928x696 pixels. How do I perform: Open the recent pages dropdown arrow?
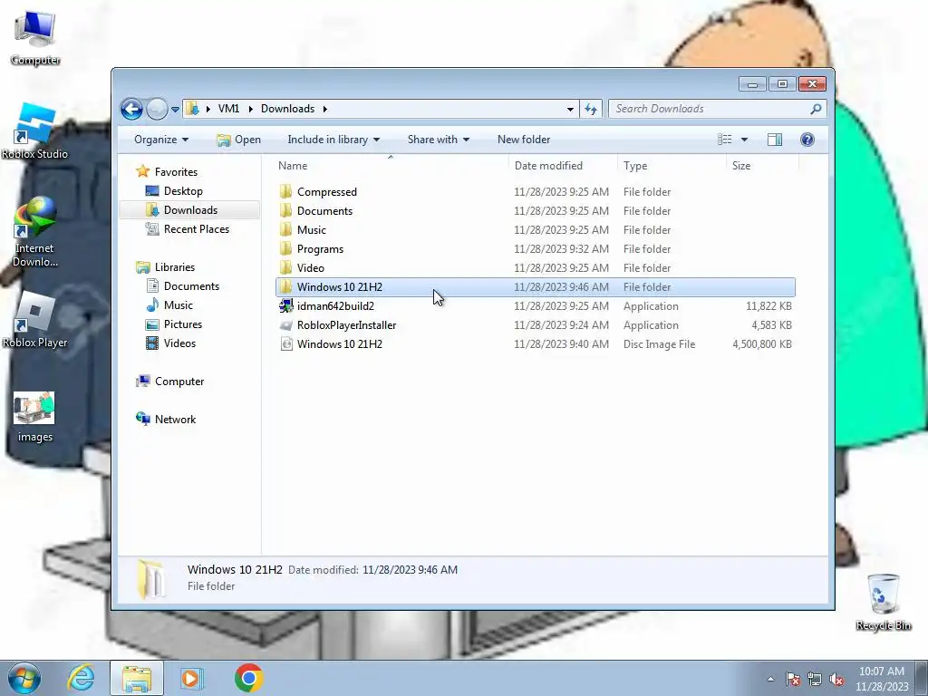[175, 110]
